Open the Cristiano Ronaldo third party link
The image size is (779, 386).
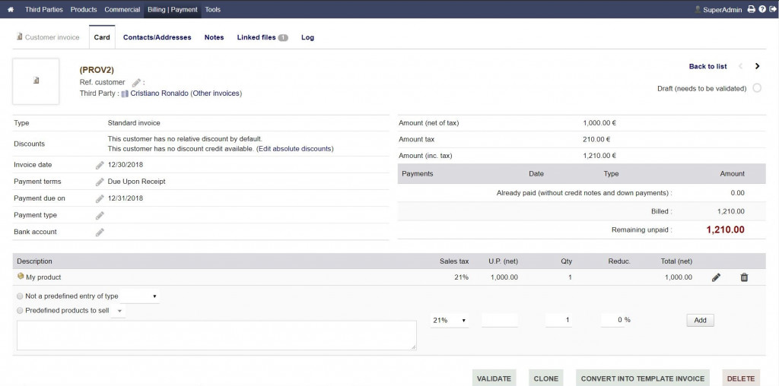point(159,93)
